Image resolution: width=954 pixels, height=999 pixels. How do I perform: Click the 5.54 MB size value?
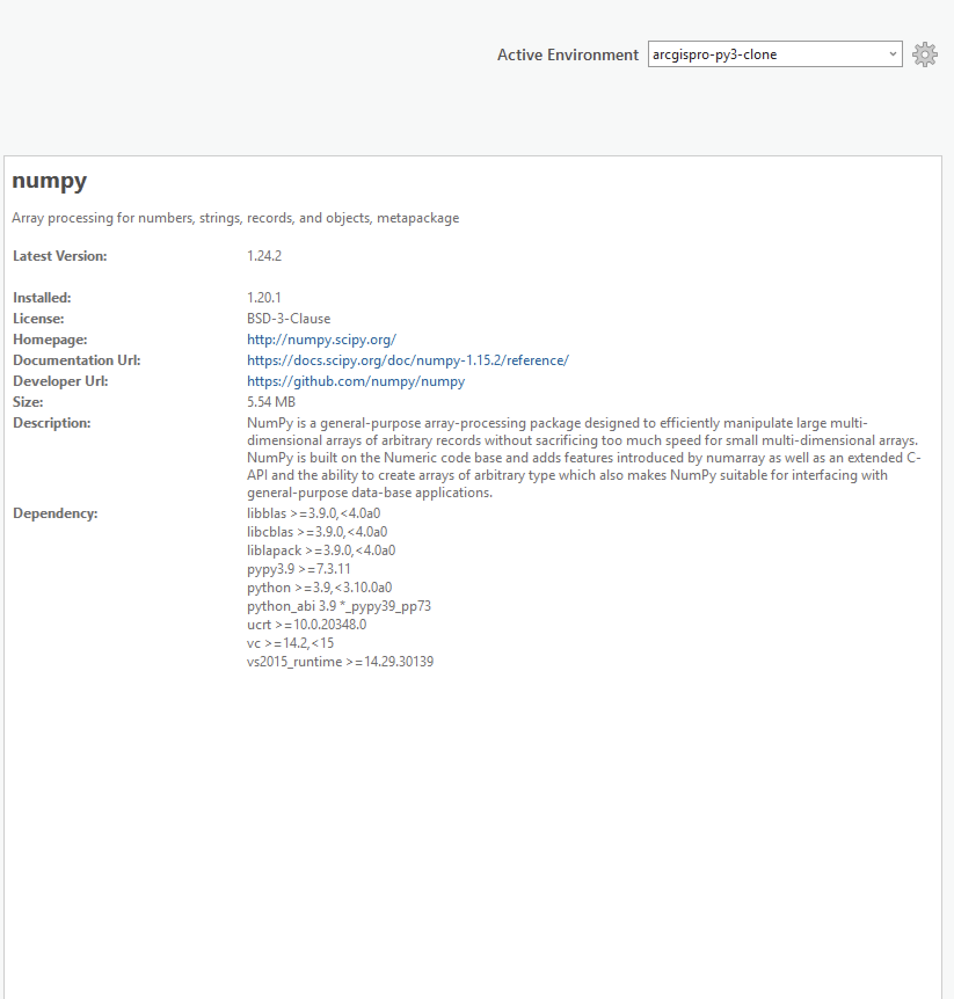pyautogui.click(x=271, y=402)
